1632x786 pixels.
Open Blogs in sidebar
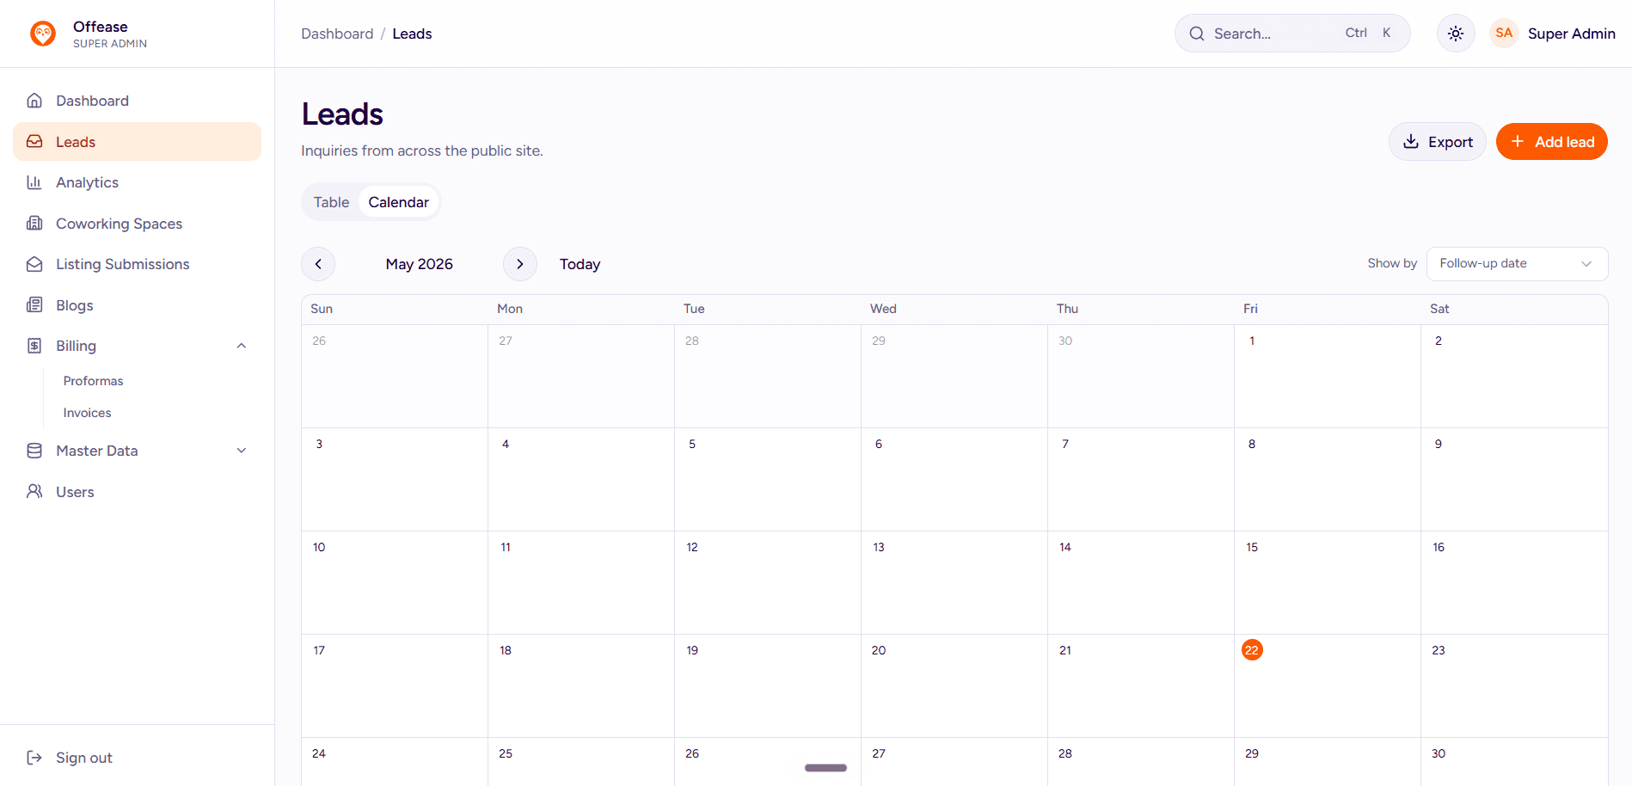click(138, 305)
